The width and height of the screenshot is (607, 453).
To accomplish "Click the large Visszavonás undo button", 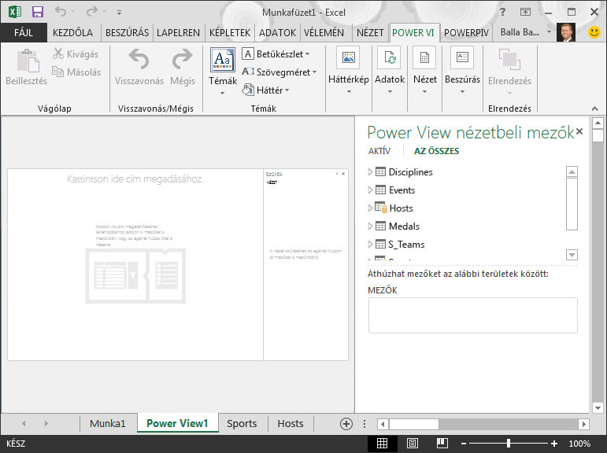I will coord(139,67).
